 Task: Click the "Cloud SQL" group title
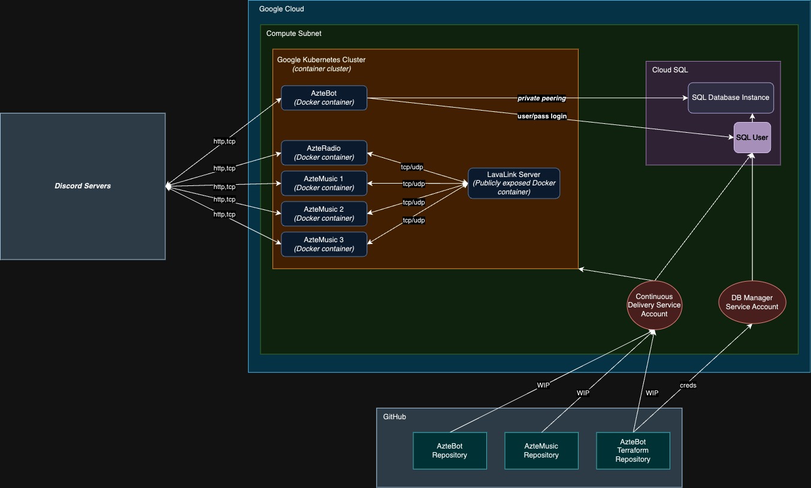670,70
